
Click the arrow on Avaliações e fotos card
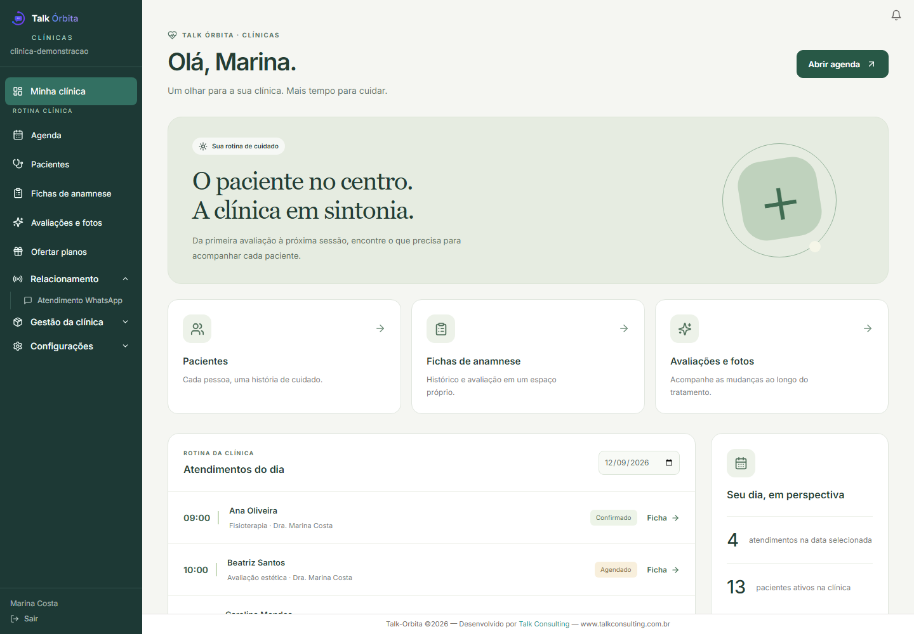tap(868, 328)
